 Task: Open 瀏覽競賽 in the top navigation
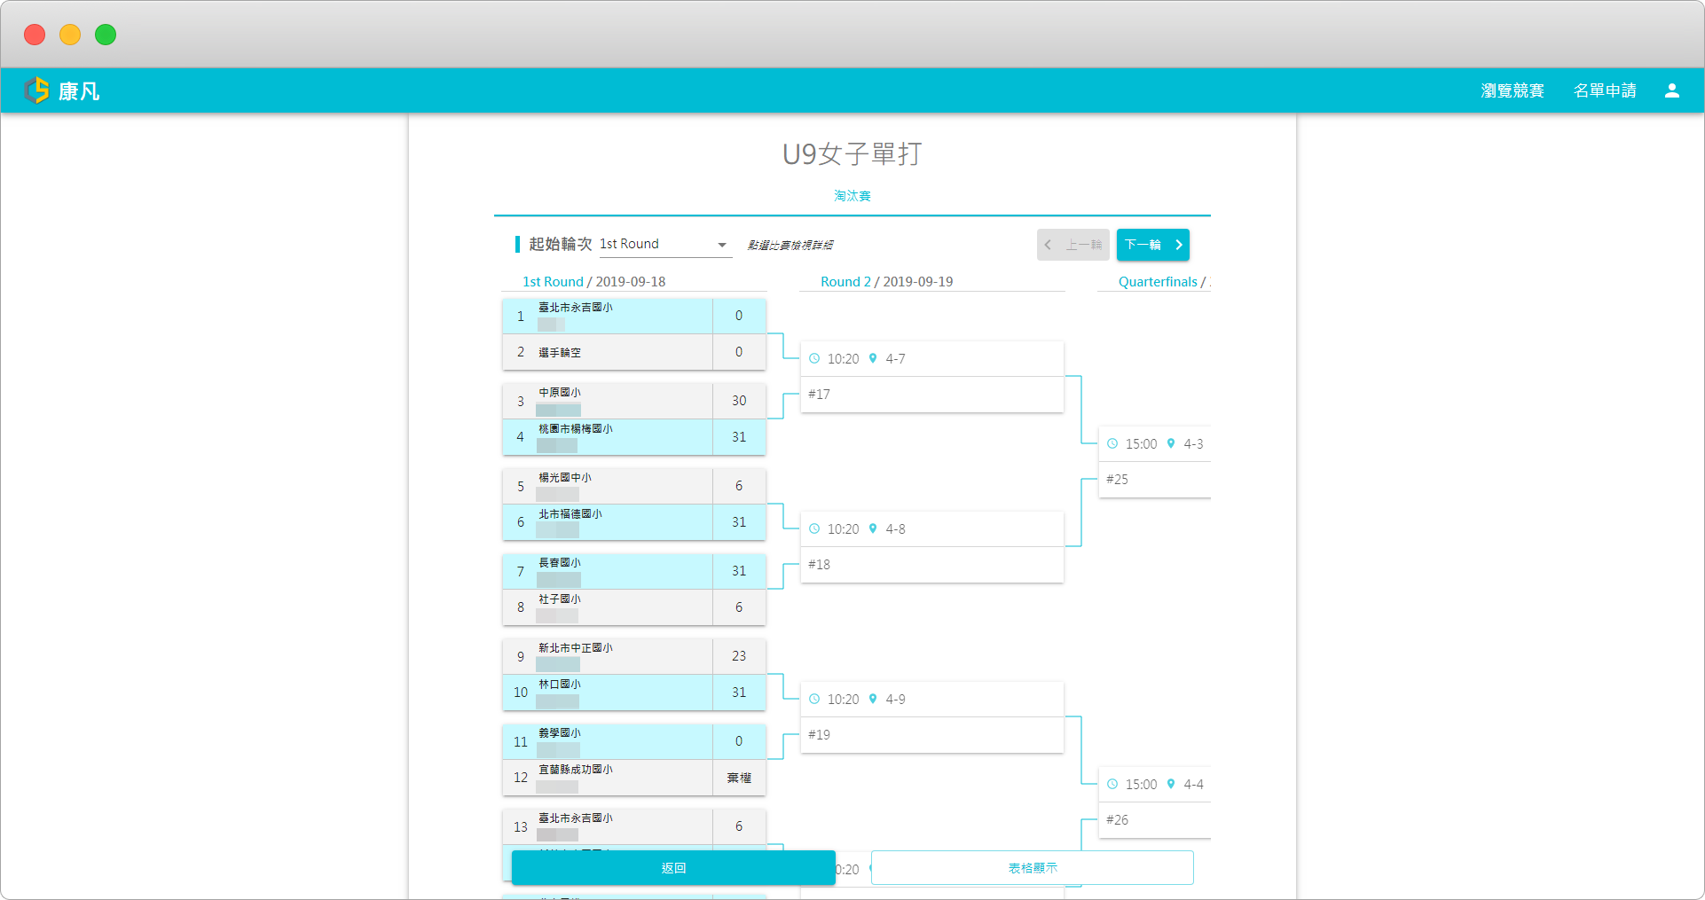pyautogui.click(x=1512, y=90)
